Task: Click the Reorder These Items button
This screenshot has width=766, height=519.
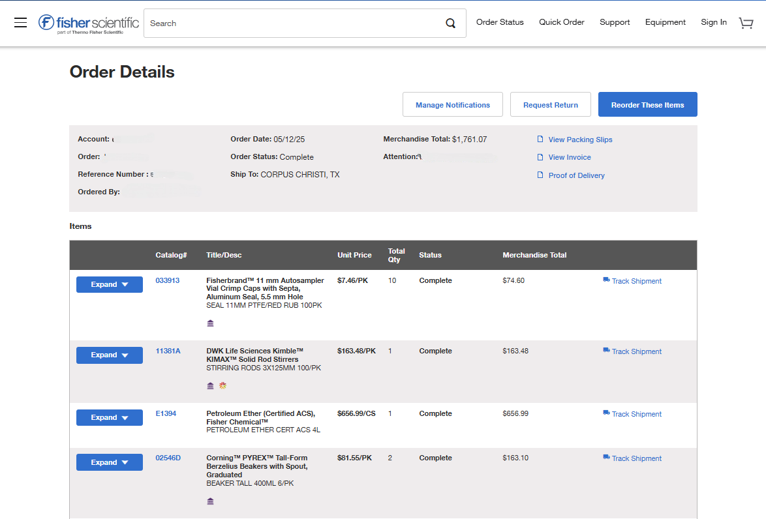Action: 647,104
